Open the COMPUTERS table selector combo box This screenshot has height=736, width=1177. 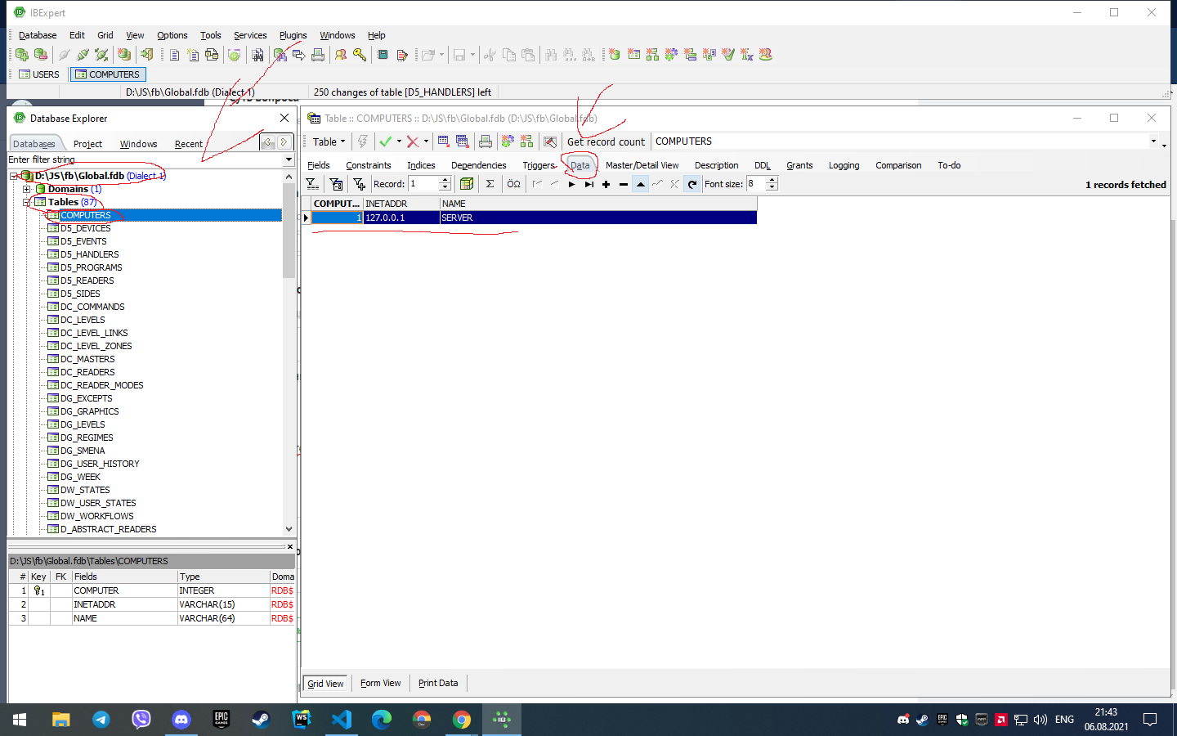906,141
